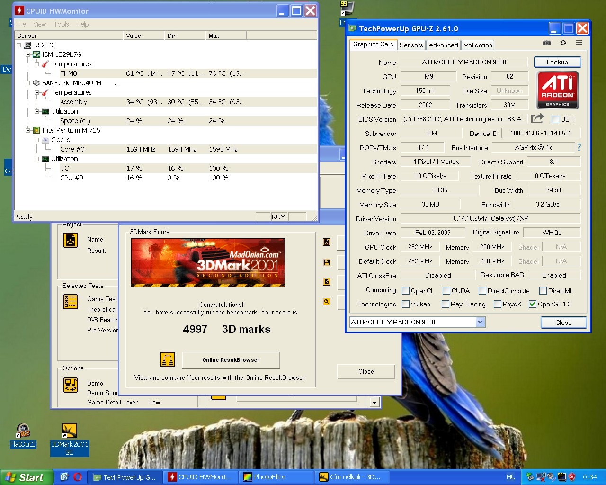The width and height of the screenshot is (606, 485).
Task: Click the 3DMark dropdown arrow button
Action: (x=374, y=403)
